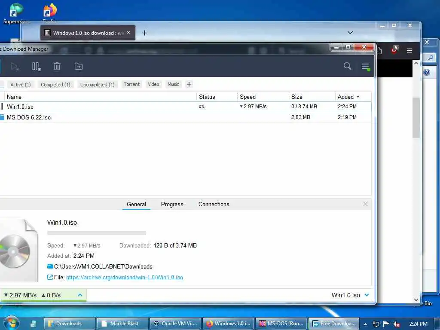Switch to Connections details tab
The width and height of the screenshot is (440, 330).
point(214,204)
